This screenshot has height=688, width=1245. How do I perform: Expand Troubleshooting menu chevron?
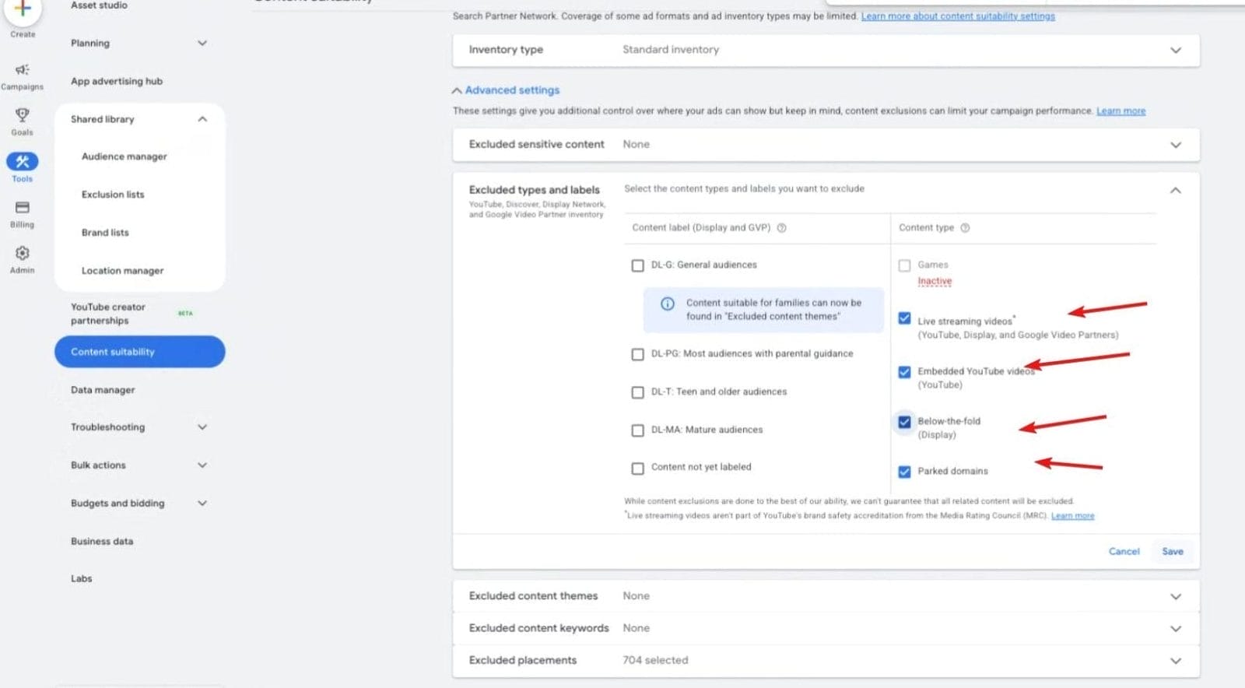tap(202, 427)
